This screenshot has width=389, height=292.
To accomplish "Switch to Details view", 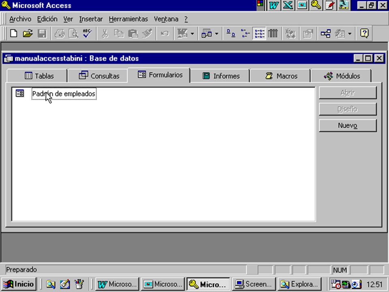I will pos(273,33).
